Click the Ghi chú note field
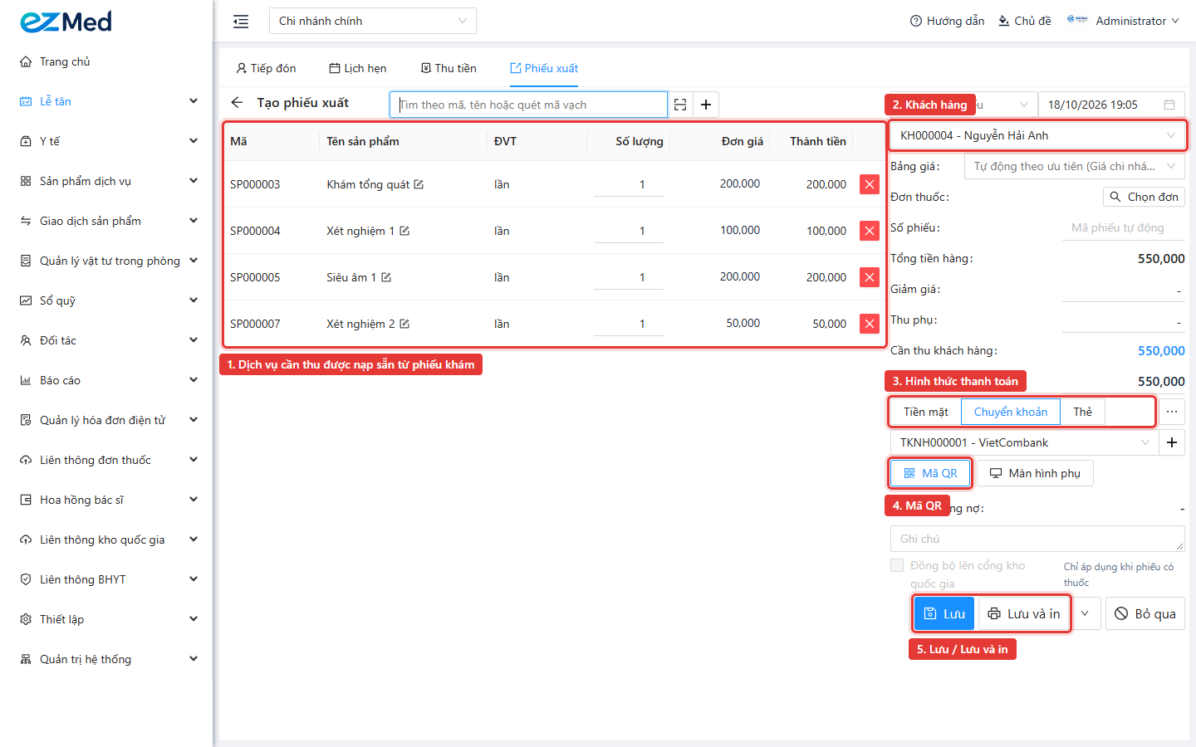The height and width of the screenshot is (747, 1196). (x=1037, y=539)
